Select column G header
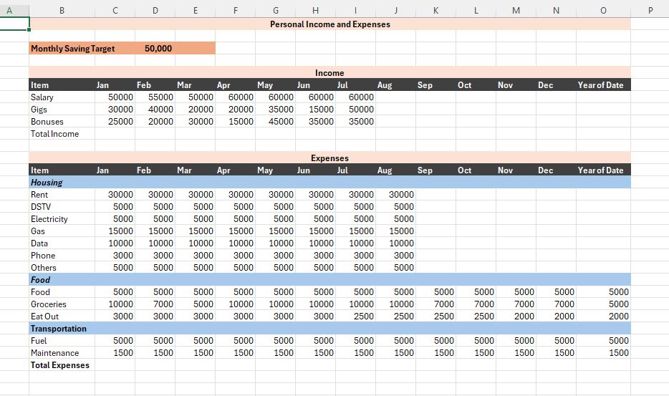Image resolution: width=669 pixels, height=396 pixels. click(275, 10)
